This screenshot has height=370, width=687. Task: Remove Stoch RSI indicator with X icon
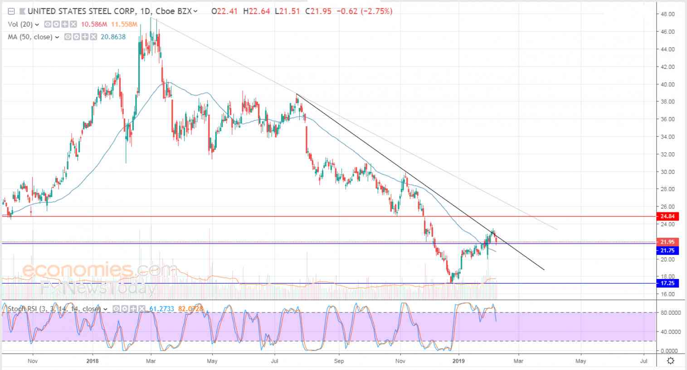click(x=141, y=309)
